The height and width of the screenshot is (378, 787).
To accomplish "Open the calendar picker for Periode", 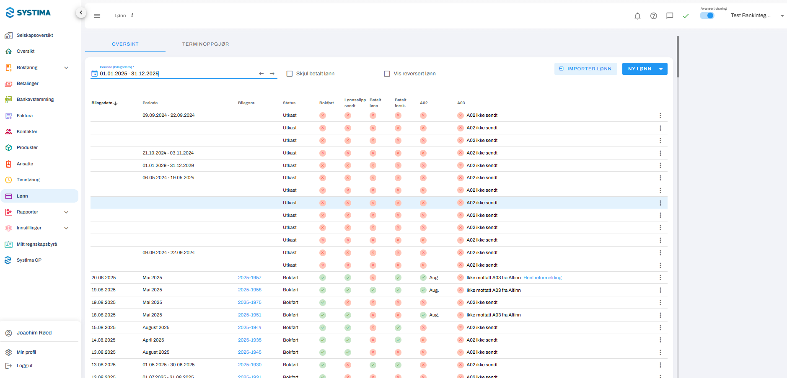I will [x=94, y=74].
